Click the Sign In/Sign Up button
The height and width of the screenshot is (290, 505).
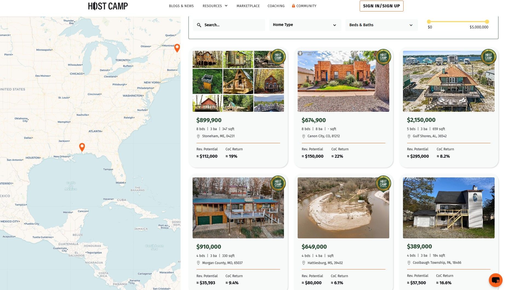(381, 6)
